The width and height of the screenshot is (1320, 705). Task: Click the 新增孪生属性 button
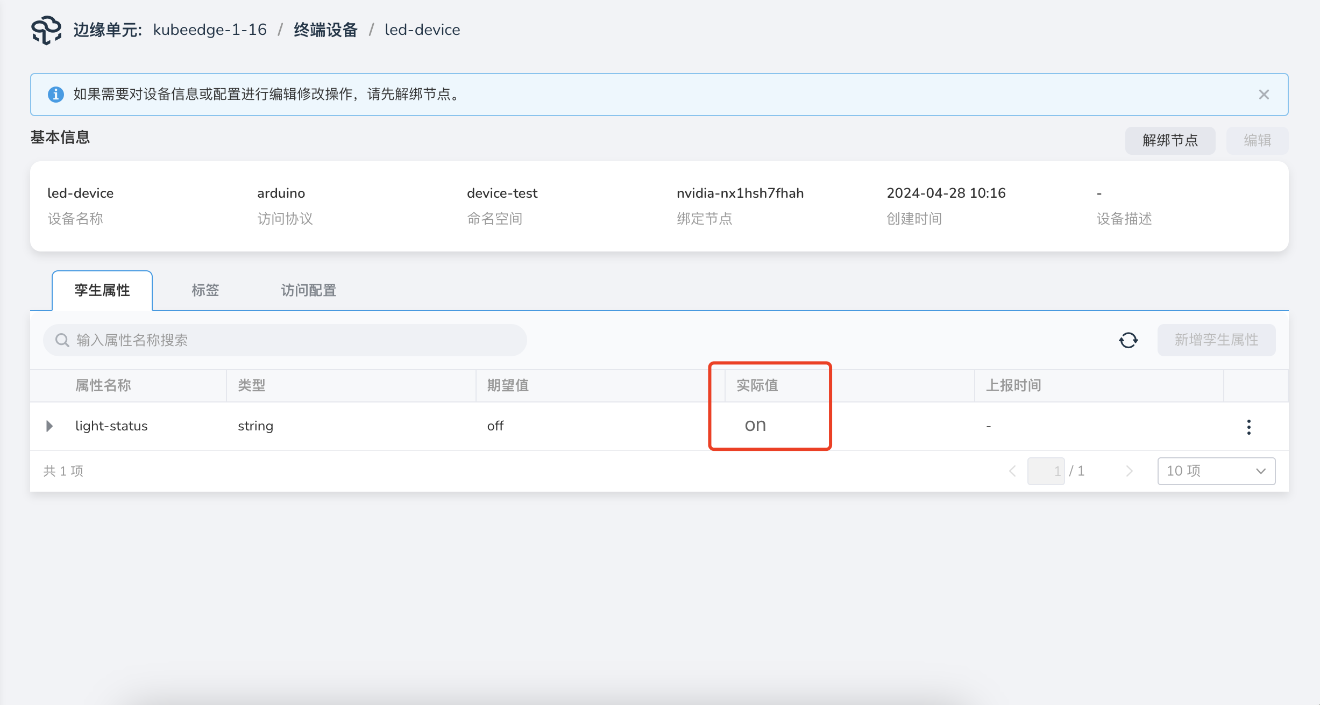1216,340
